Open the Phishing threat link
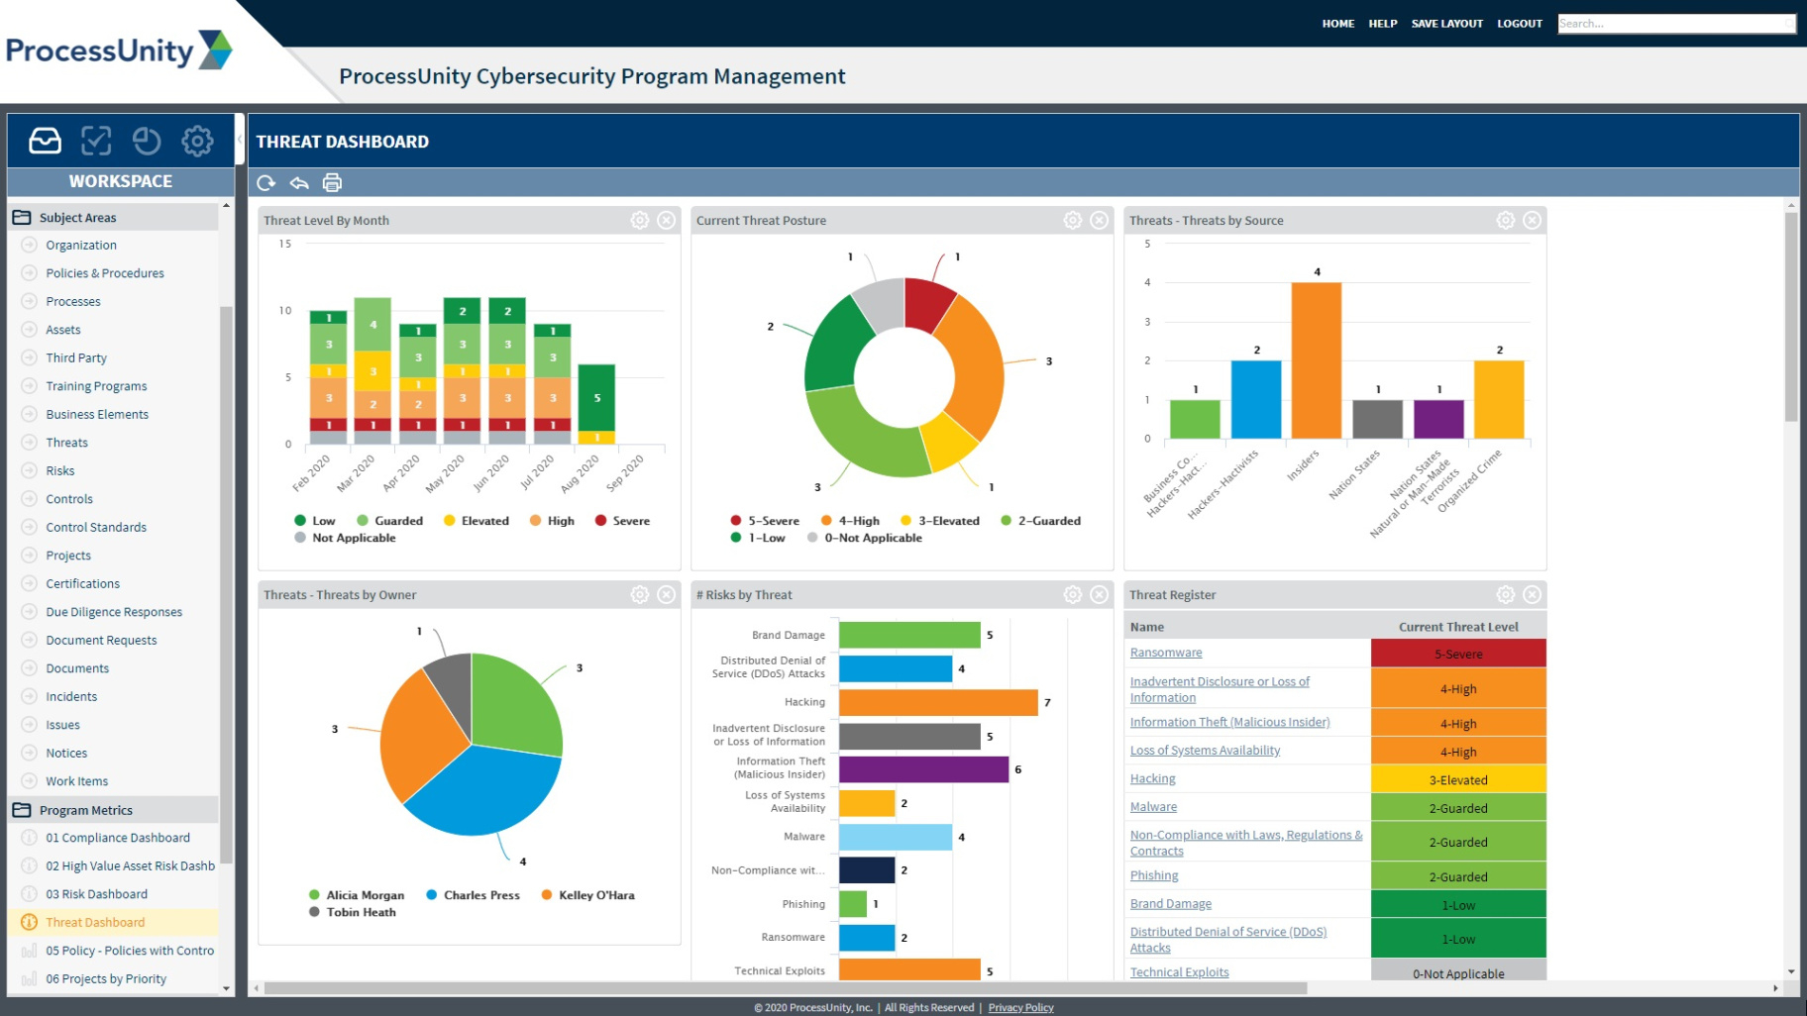 pyautogui.click(x=1154, y=875)
